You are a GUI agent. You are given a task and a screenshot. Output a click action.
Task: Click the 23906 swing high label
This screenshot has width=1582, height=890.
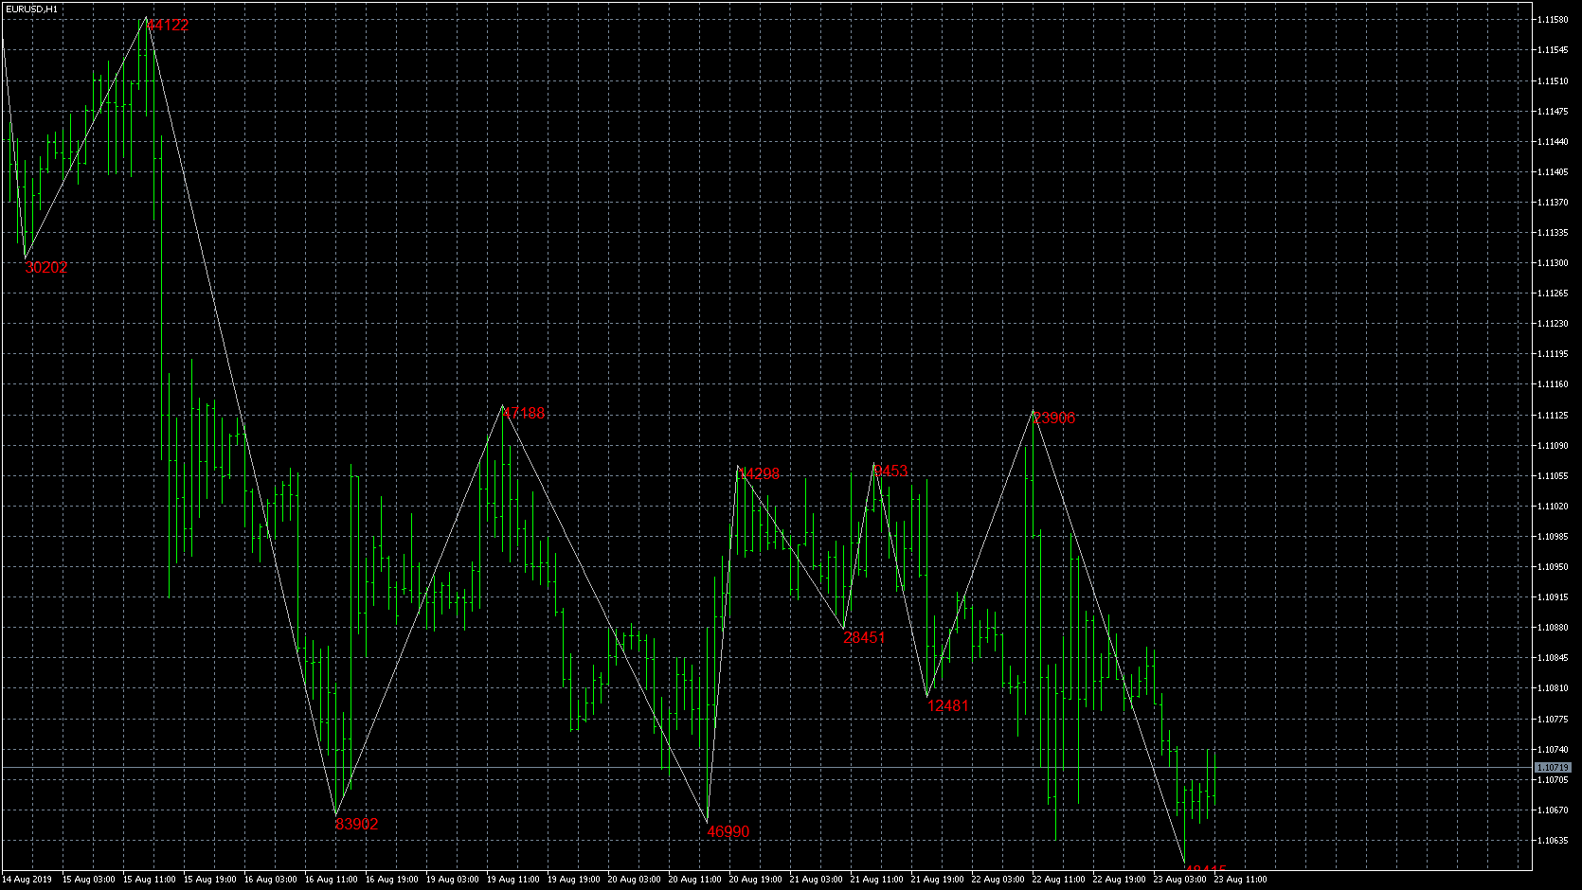pos(1054,418)
